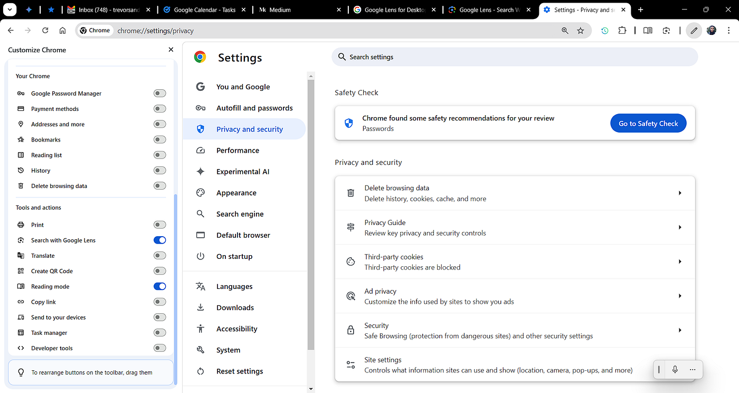The width and height of the screenshot is (739, 393).
Task: Click the Chrome logo beside Settings
Action: point(200,57)
